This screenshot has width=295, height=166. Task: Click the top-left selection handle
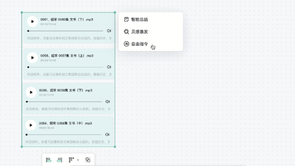point(22,13)
